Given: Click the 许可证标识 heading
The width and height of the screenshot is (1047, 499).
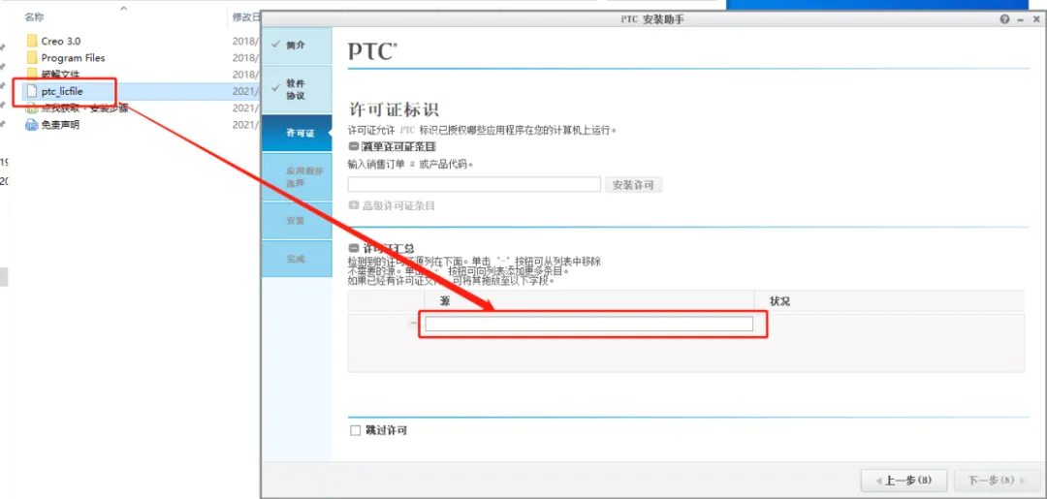Looking at the screenshot, I should coord(394,109).
